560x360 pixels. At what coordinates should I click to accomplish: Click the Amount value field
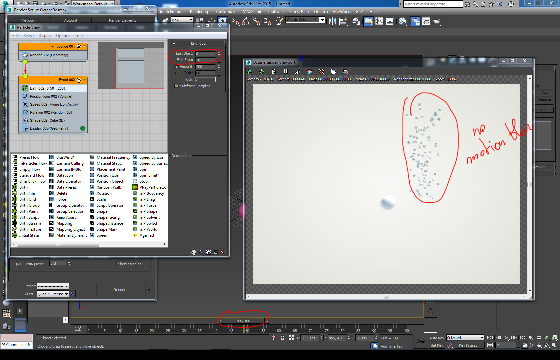click(x=206, y=67)
